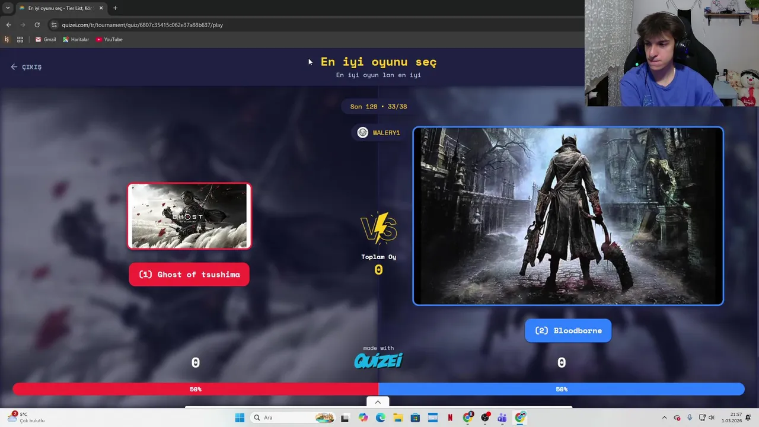Open Microsoft Teams from the taskbar

[502, 418]
